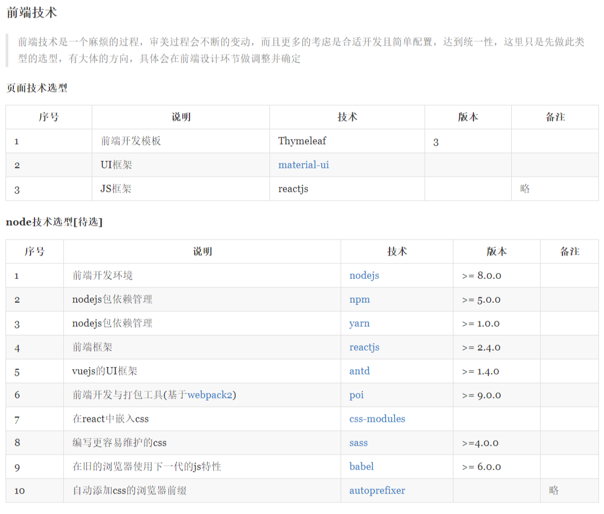
Task: Click the node技术选型[待选] subheading
Action: 54,222
